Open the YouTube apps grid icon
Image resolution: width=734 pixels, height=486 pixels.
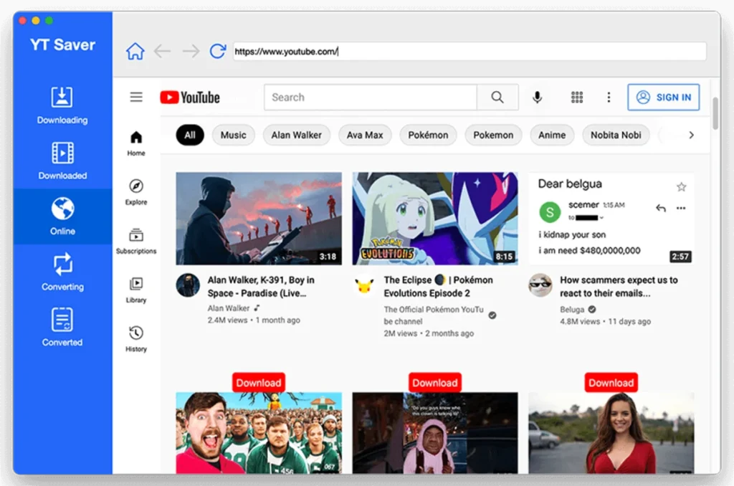pos(577,97)
